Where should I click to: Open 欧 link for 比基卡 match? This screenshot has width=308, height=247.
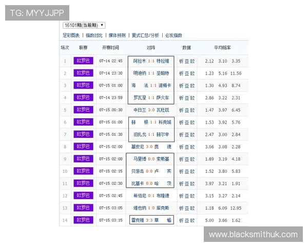coord(192,184)
